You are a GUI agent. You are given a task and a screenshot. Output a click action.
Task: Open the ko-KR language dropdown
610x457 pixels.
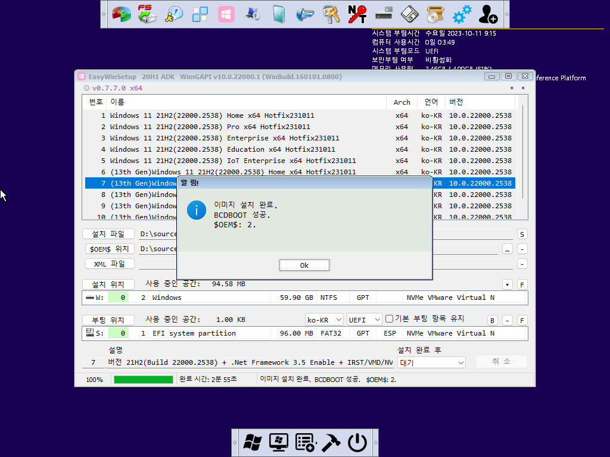pos(324,320)
